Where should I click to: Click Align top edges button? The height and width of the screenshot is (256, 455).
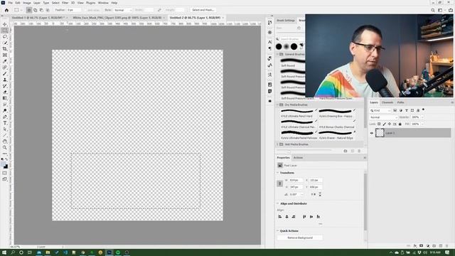pos(304,217)
